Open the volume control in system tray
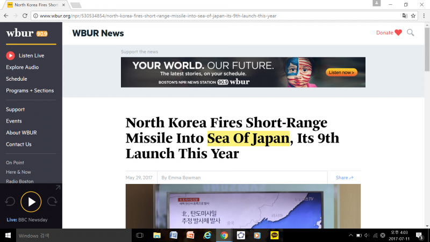The image size is (430, 242). tap(366, 235)
